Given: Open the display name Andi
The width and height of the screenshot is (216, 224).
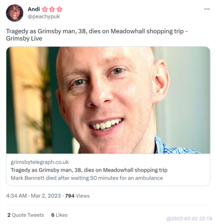Looking at the screenshot, I should click(34, 9).
